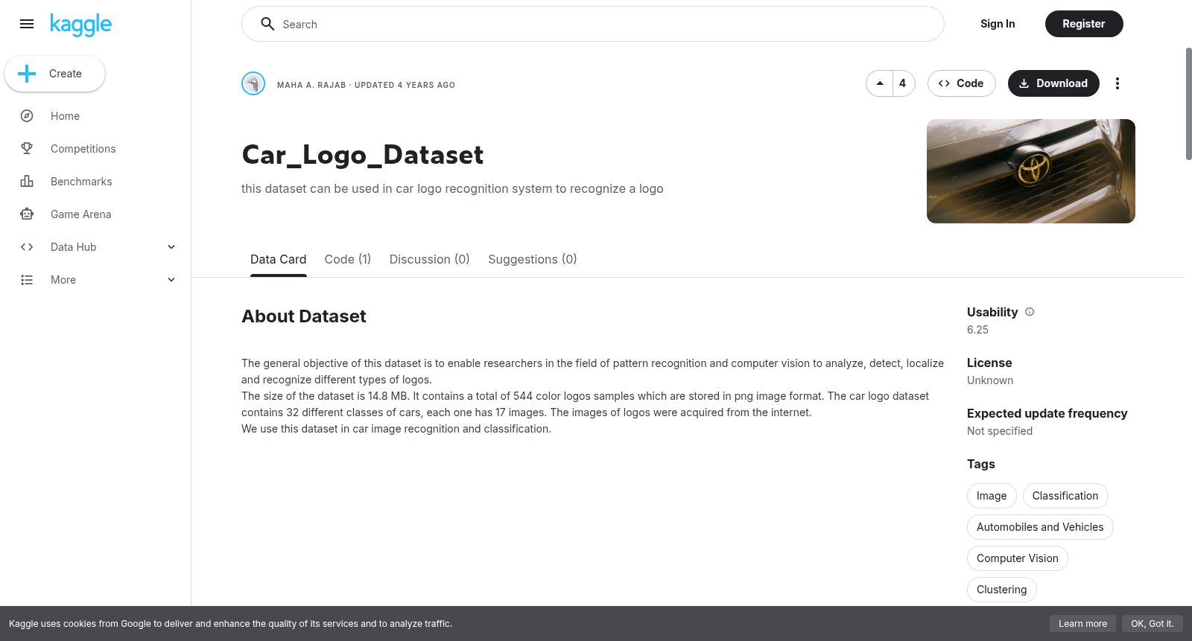
Task: Click the Usability info icon
Action: click(x=1030, y=312)
